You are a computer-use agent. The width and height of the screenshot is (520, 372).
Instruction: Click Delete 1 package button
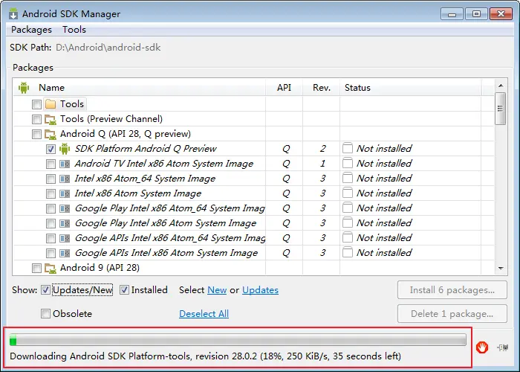[452, 313]
